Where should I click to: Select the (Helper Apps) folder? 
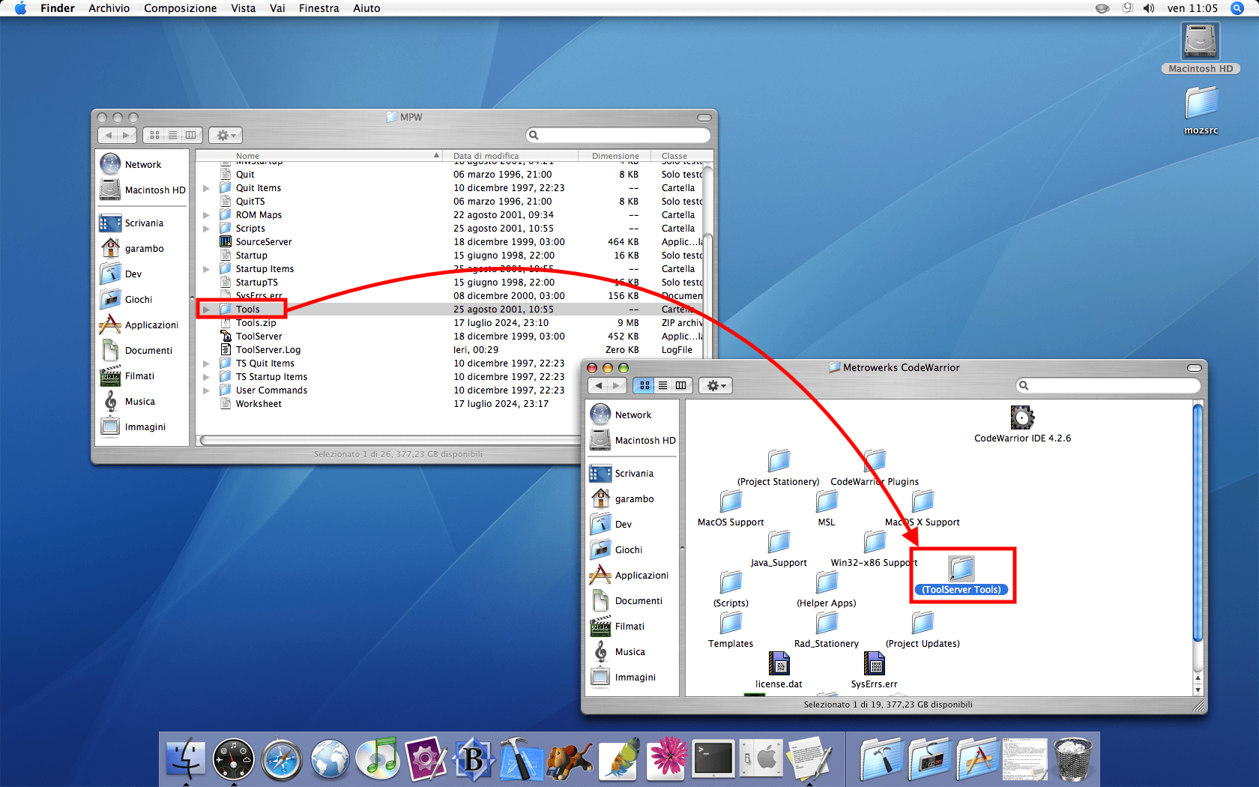tap(827, 582)
